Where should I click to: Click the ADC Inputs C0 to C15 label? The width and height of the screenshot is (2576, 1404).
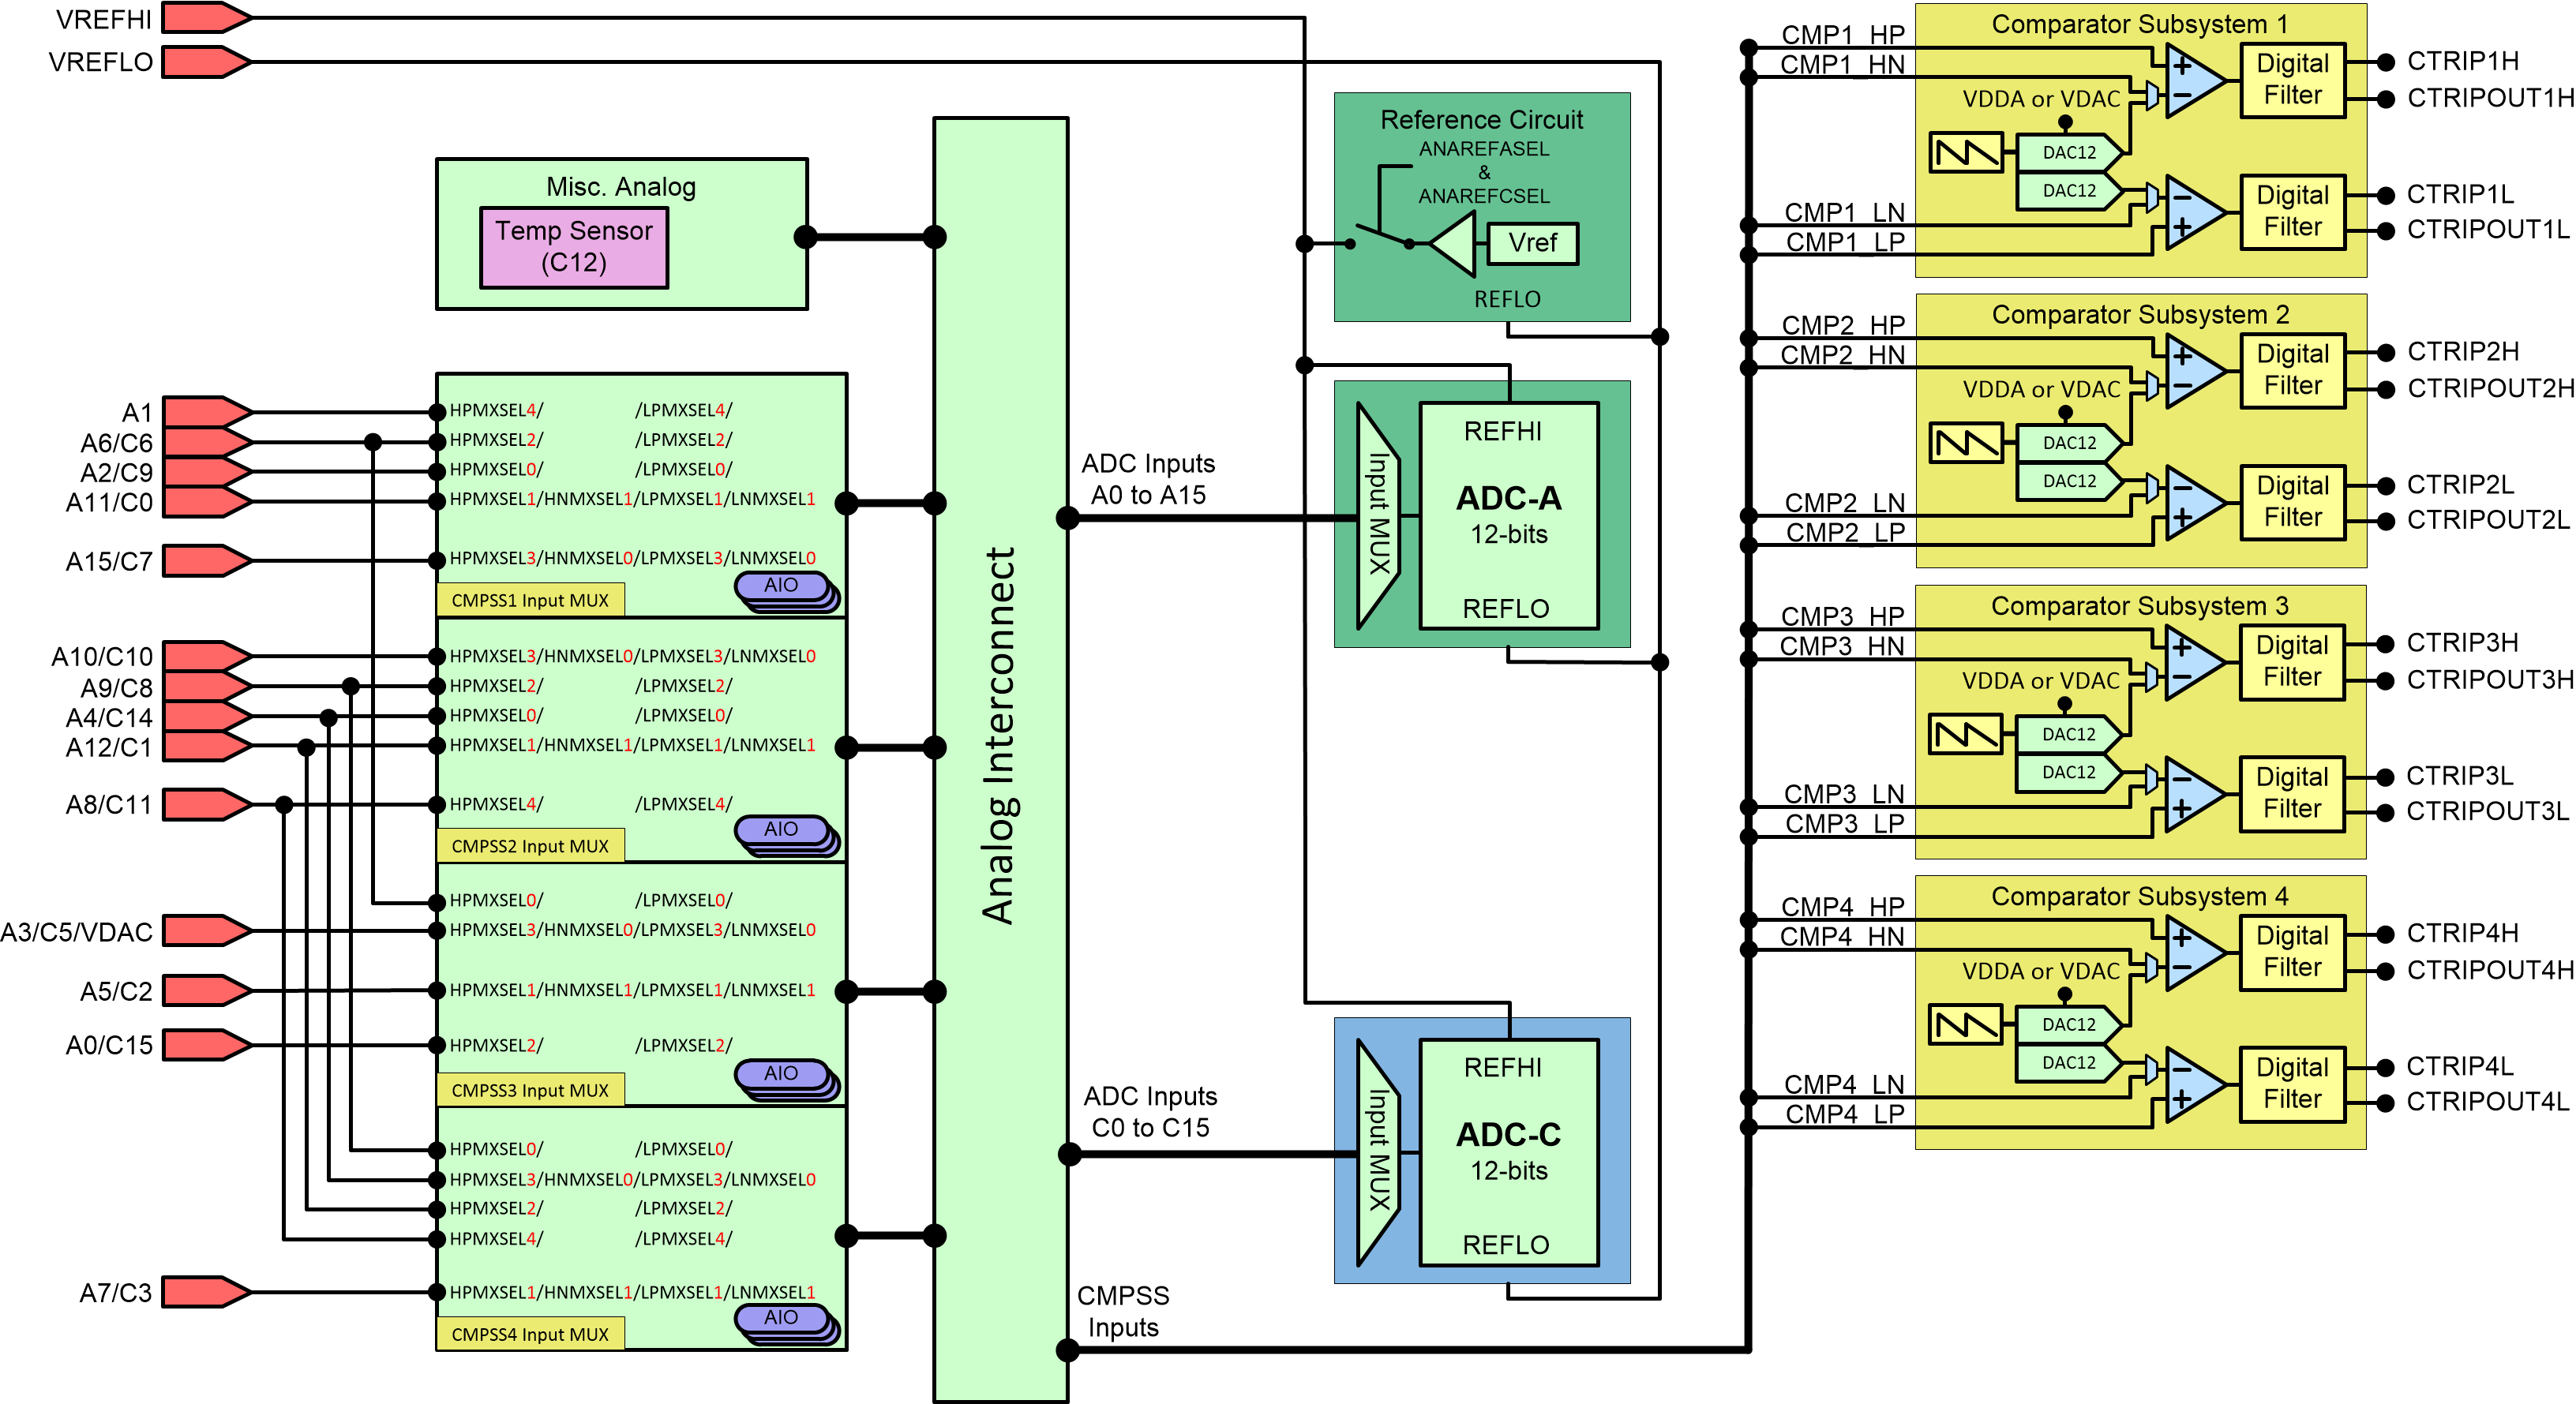point(1150,1112)
